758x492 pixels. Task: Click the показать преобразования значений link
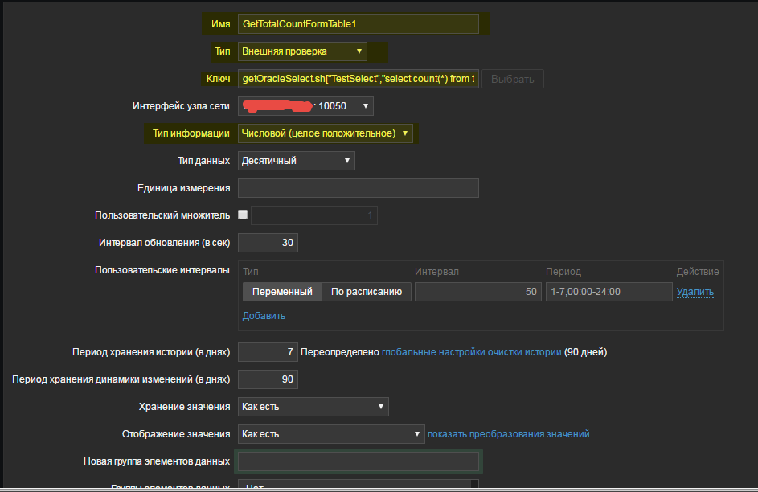(x=509, y=434)
